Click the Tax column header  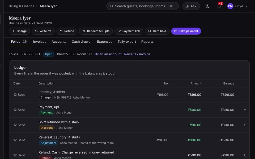[166, 83]
